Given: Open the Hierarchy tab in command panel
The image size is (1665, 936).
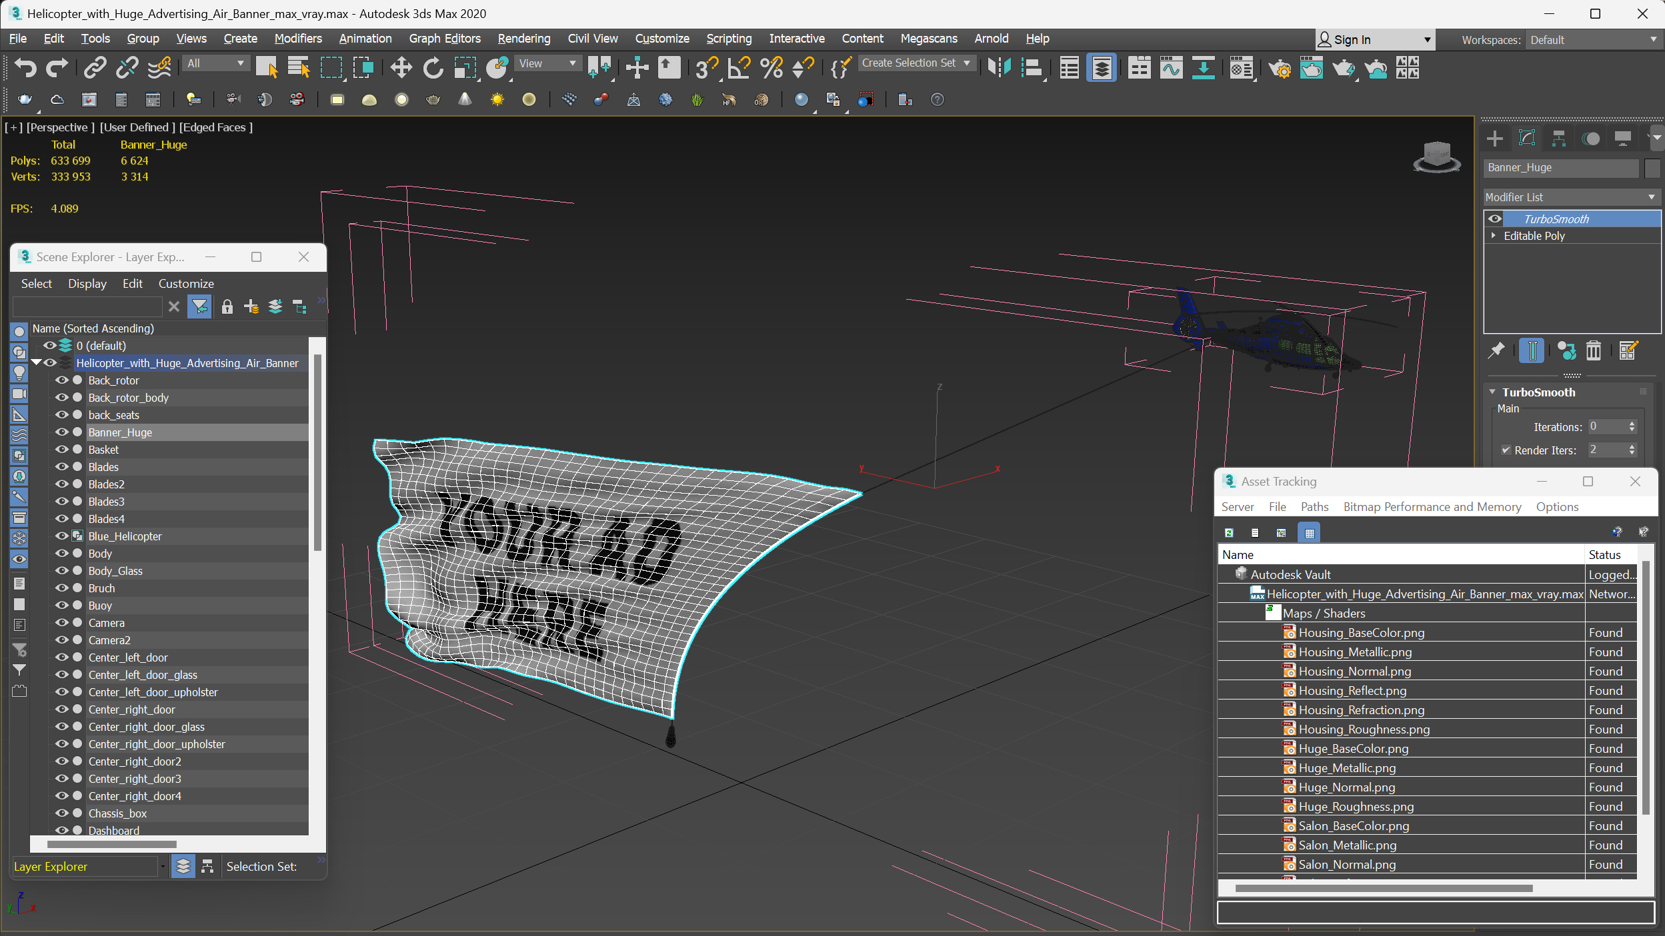Looking at the screenshot, I should click(1558, 139).
